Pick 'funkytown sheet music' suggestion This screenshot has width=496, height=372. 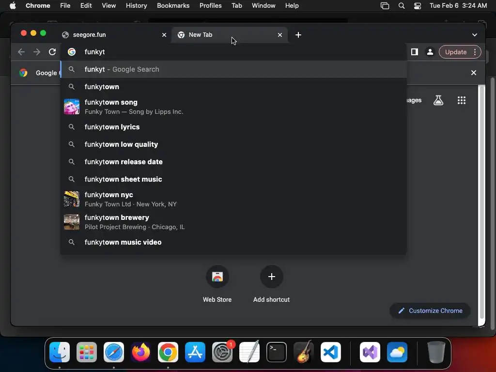tap(233, 179)
